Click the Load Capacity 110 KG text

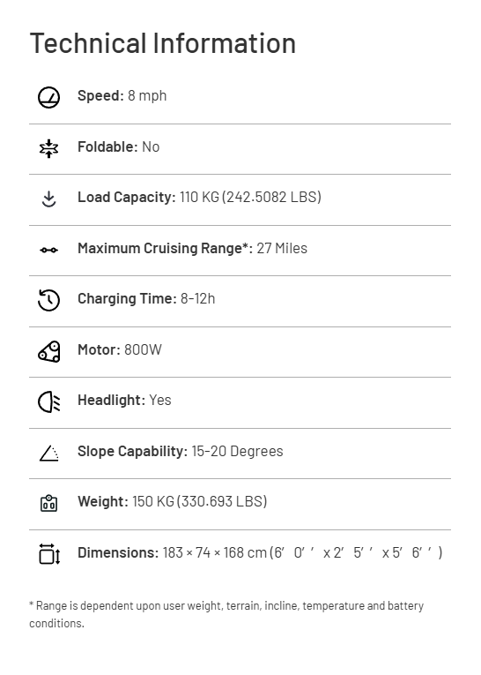pos(199,197)
